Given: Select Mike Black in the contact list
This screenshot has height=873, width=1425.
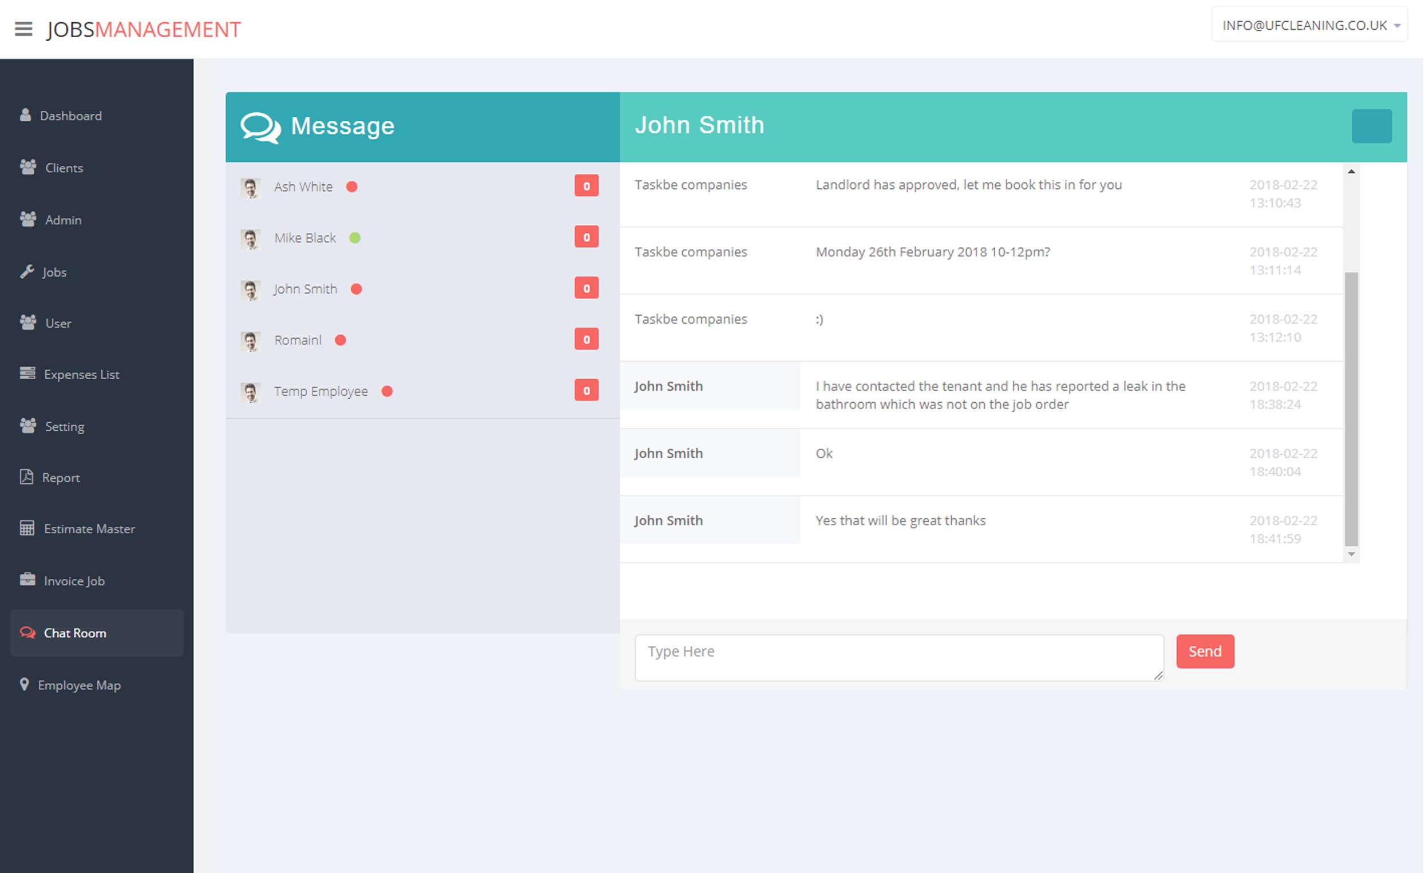Looking at the screenshot, I should coord(305,238).
